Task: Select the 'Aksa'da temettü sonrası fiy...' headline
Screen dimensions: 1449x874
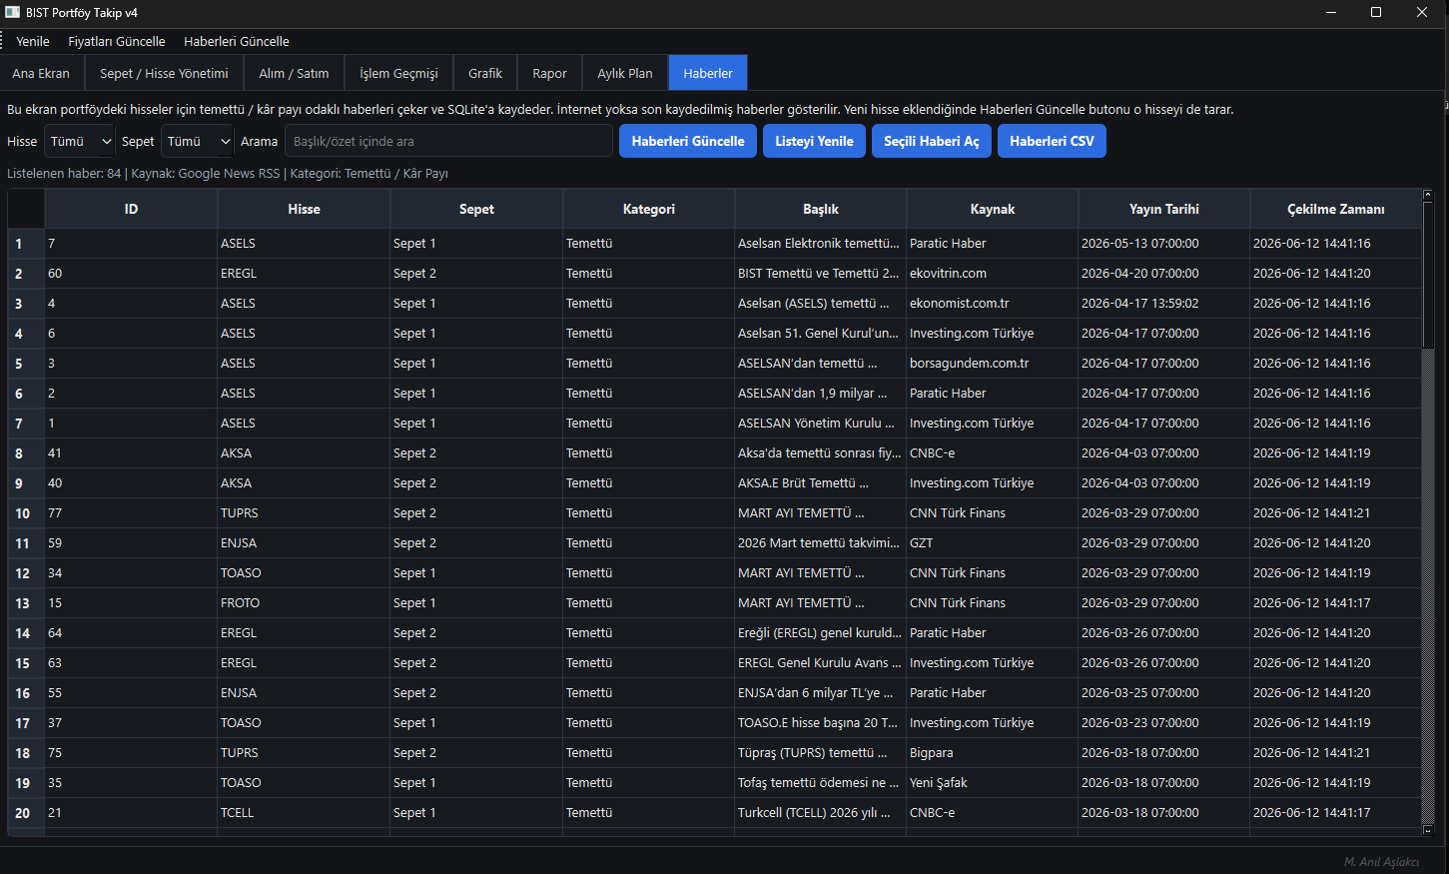Action: [x=821, y=453]
